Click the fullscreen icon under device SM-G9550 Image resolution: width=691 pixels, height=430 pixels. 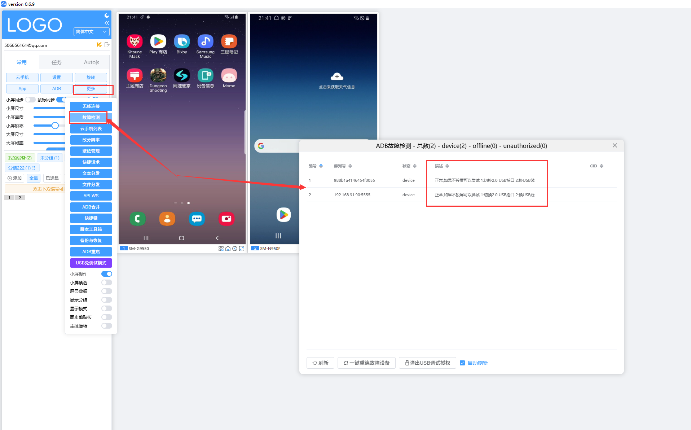tap(242, 249)
